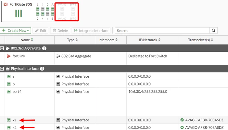The width and height of the screenshot is (228, 130).
Task: Click WAN2 port icon on faceplate
Action: click(x=62, y=14)
